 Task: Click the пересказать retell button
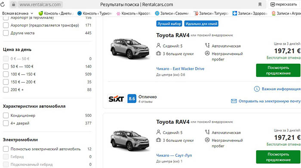[283, 4]
